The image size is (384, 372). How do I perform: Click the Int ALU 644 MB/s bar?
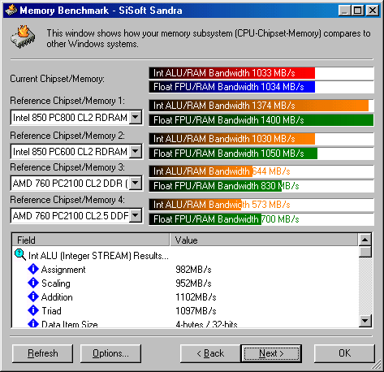click(201, 171)
